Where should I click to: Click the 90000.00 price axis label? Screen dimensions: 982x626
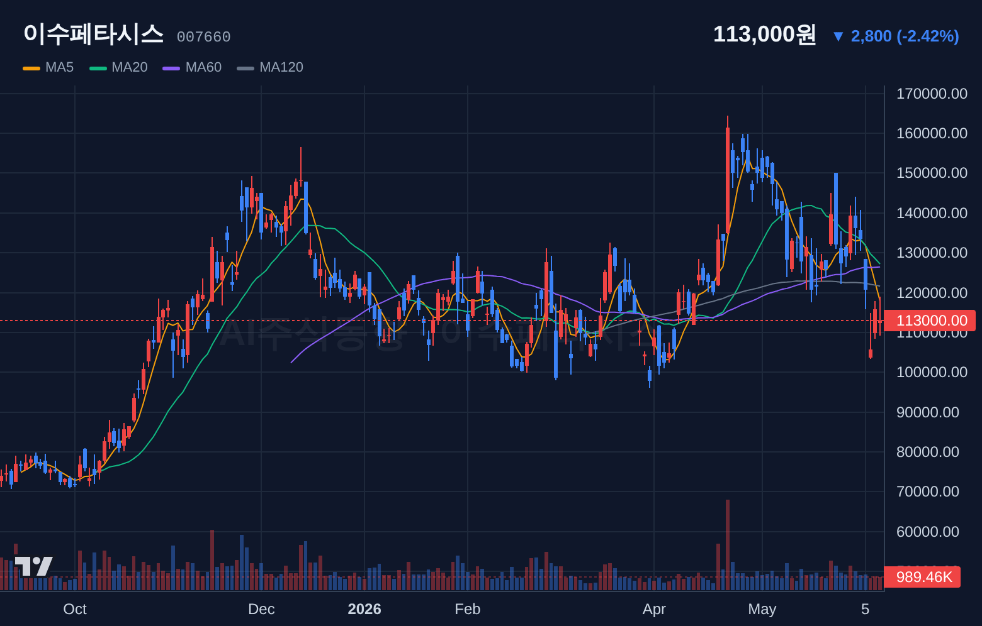928,412
